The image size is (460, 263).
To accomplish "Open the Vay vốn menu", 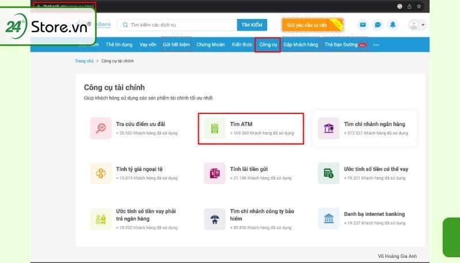I will point(148,44).
